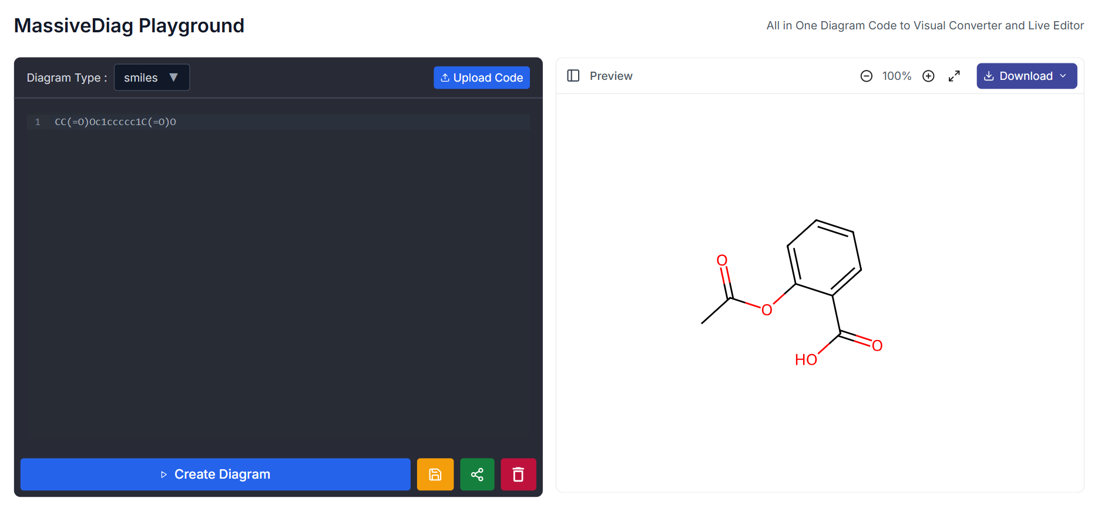
Task: Zoom in the preview with plus icon
Action: pos(928,76)
